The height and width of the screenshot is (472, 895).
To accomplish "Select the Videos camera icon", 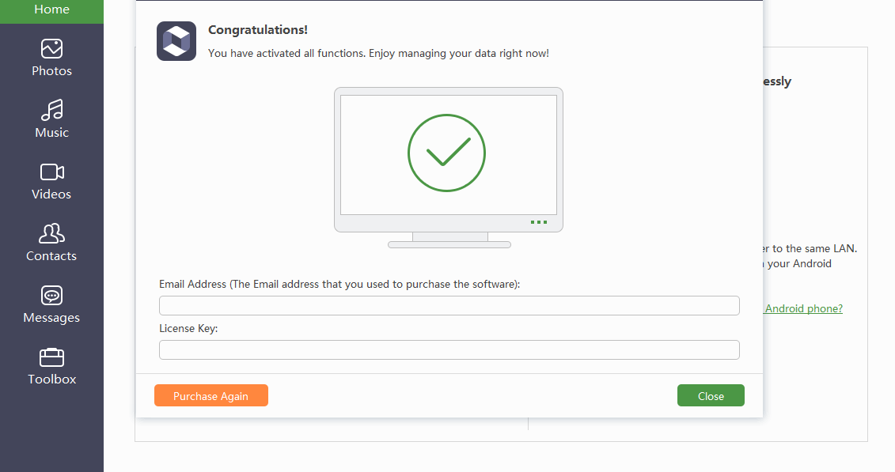I will point(51,172).
